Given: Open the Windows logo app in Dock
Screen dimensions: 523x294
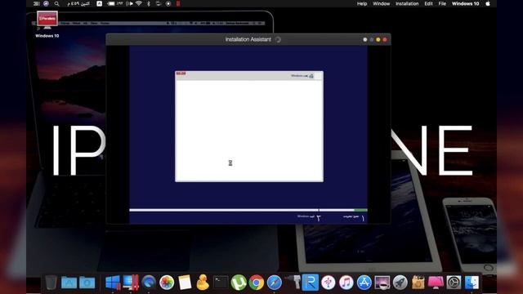Looking at the screenshot, I should click(x=113, y=283).
